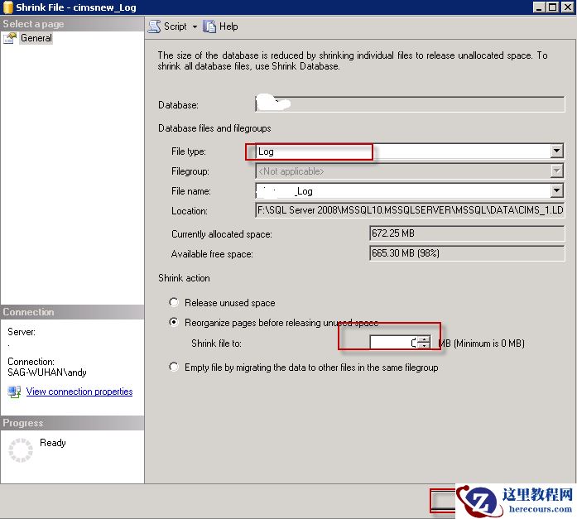
Task: Minimize the Shrink File window
Action: click(539, 7)
